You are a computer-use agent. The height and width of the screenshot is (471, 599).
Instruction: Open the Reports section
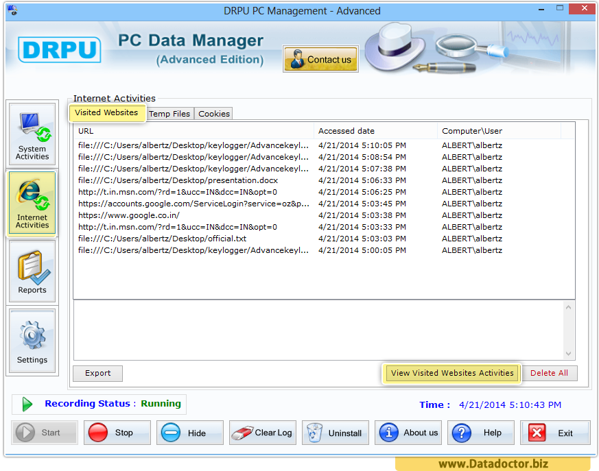pyautogui.click(x=32, y=271)
